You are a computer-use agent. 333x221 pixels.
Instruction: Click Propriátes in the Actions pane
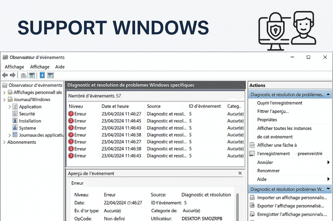point(267,120)
